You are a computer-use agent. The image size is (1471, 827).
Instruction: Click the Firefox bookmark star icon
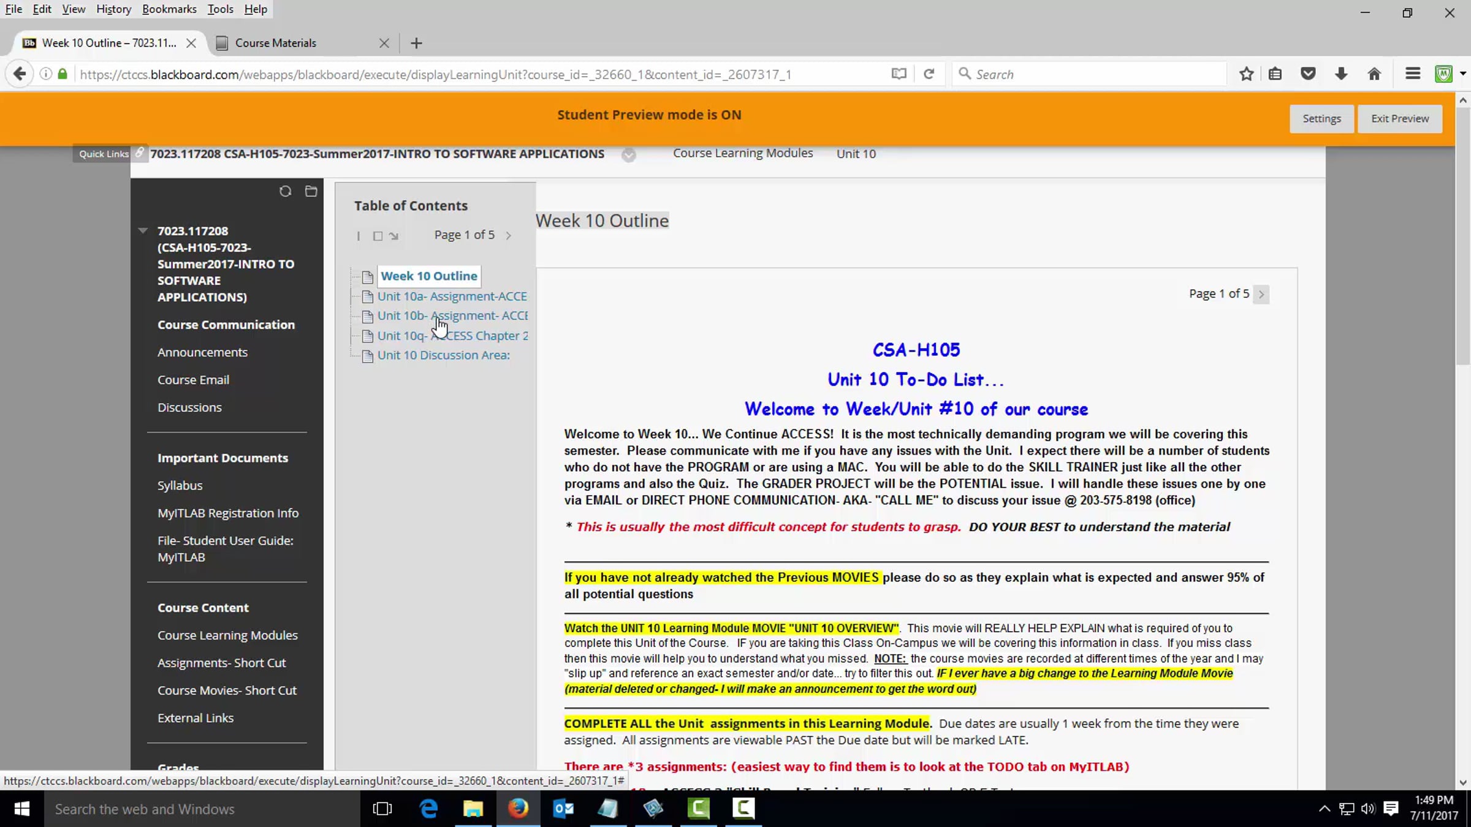click(x=1246, y=74)
